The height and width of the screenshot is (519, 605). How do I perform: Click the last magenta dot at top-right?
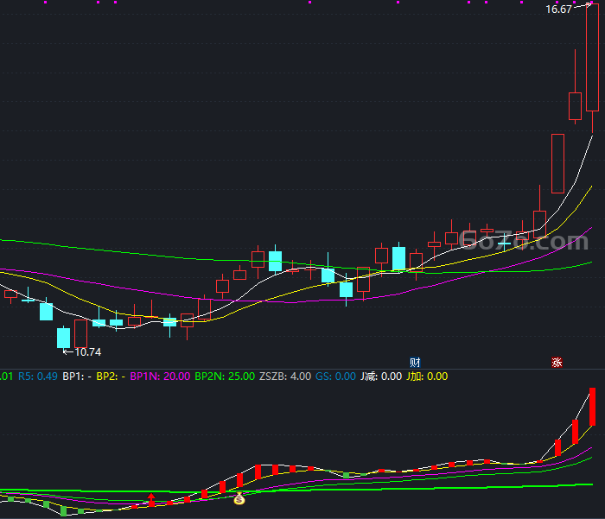pos(592,2)
